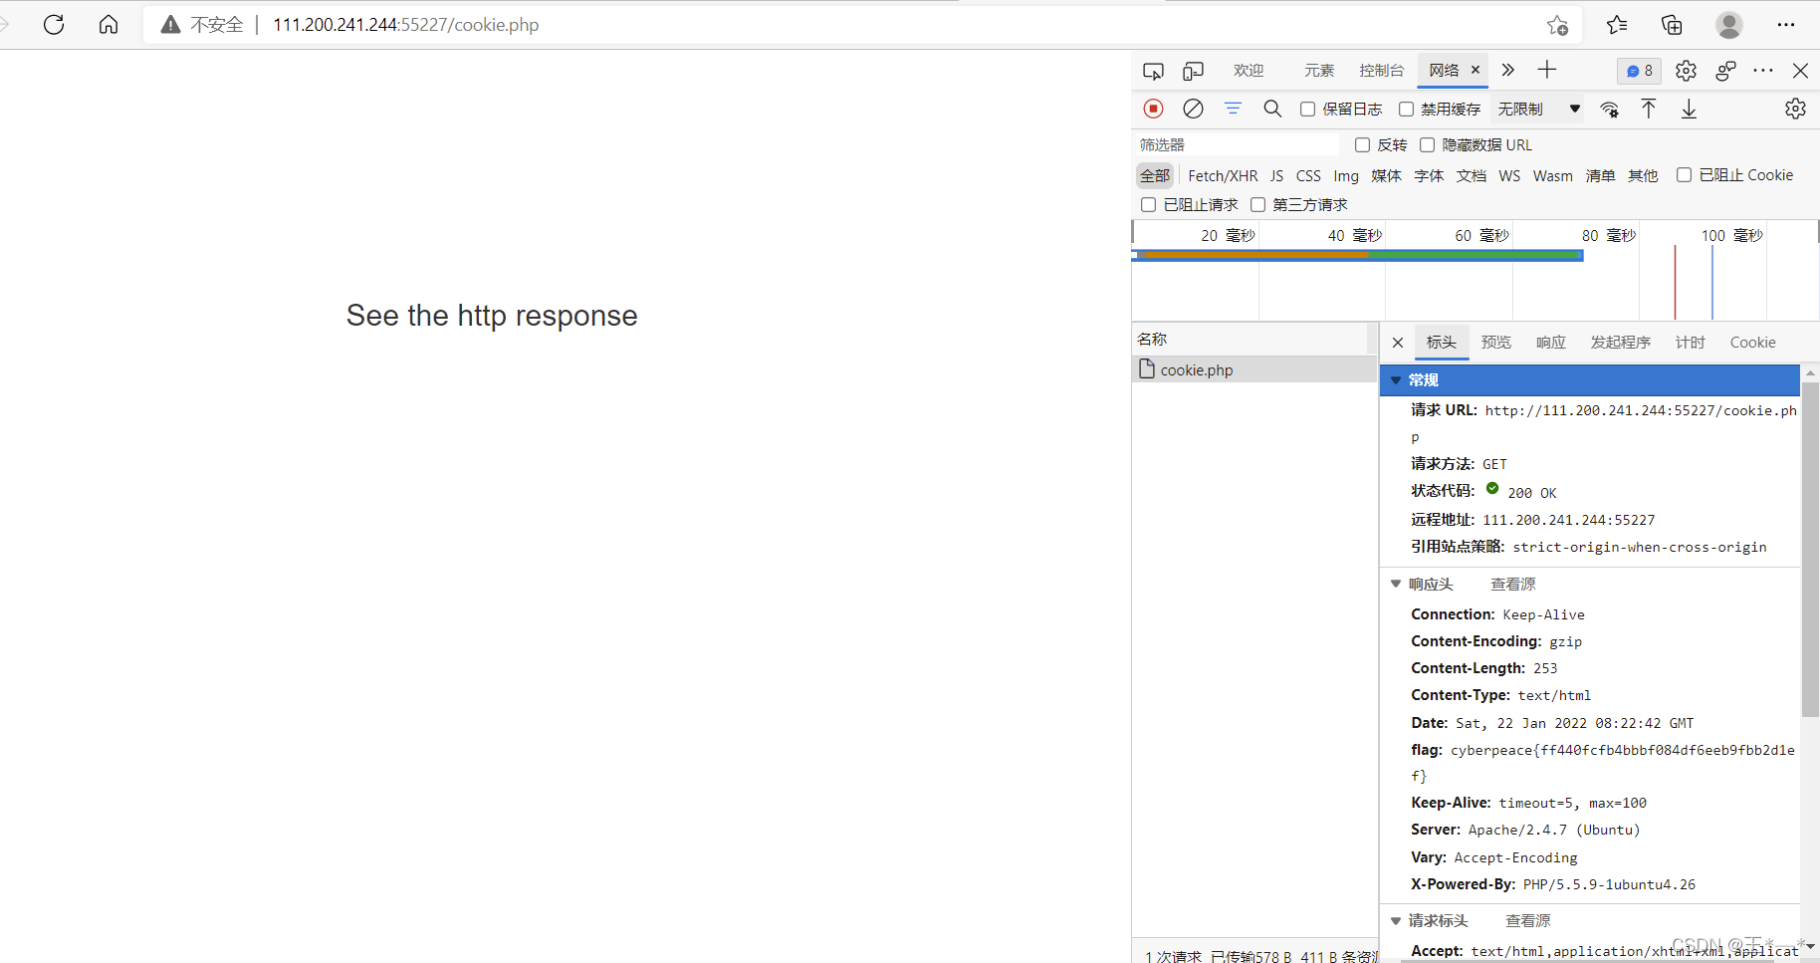Add a new DevTools tool with plus icon

[1546, 70]
